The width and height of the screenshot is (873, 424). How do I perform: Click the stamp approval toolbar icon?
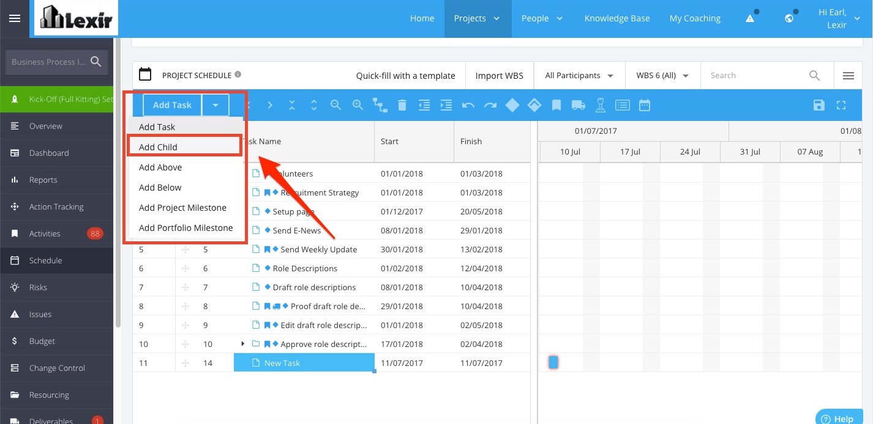pos(601,105)
